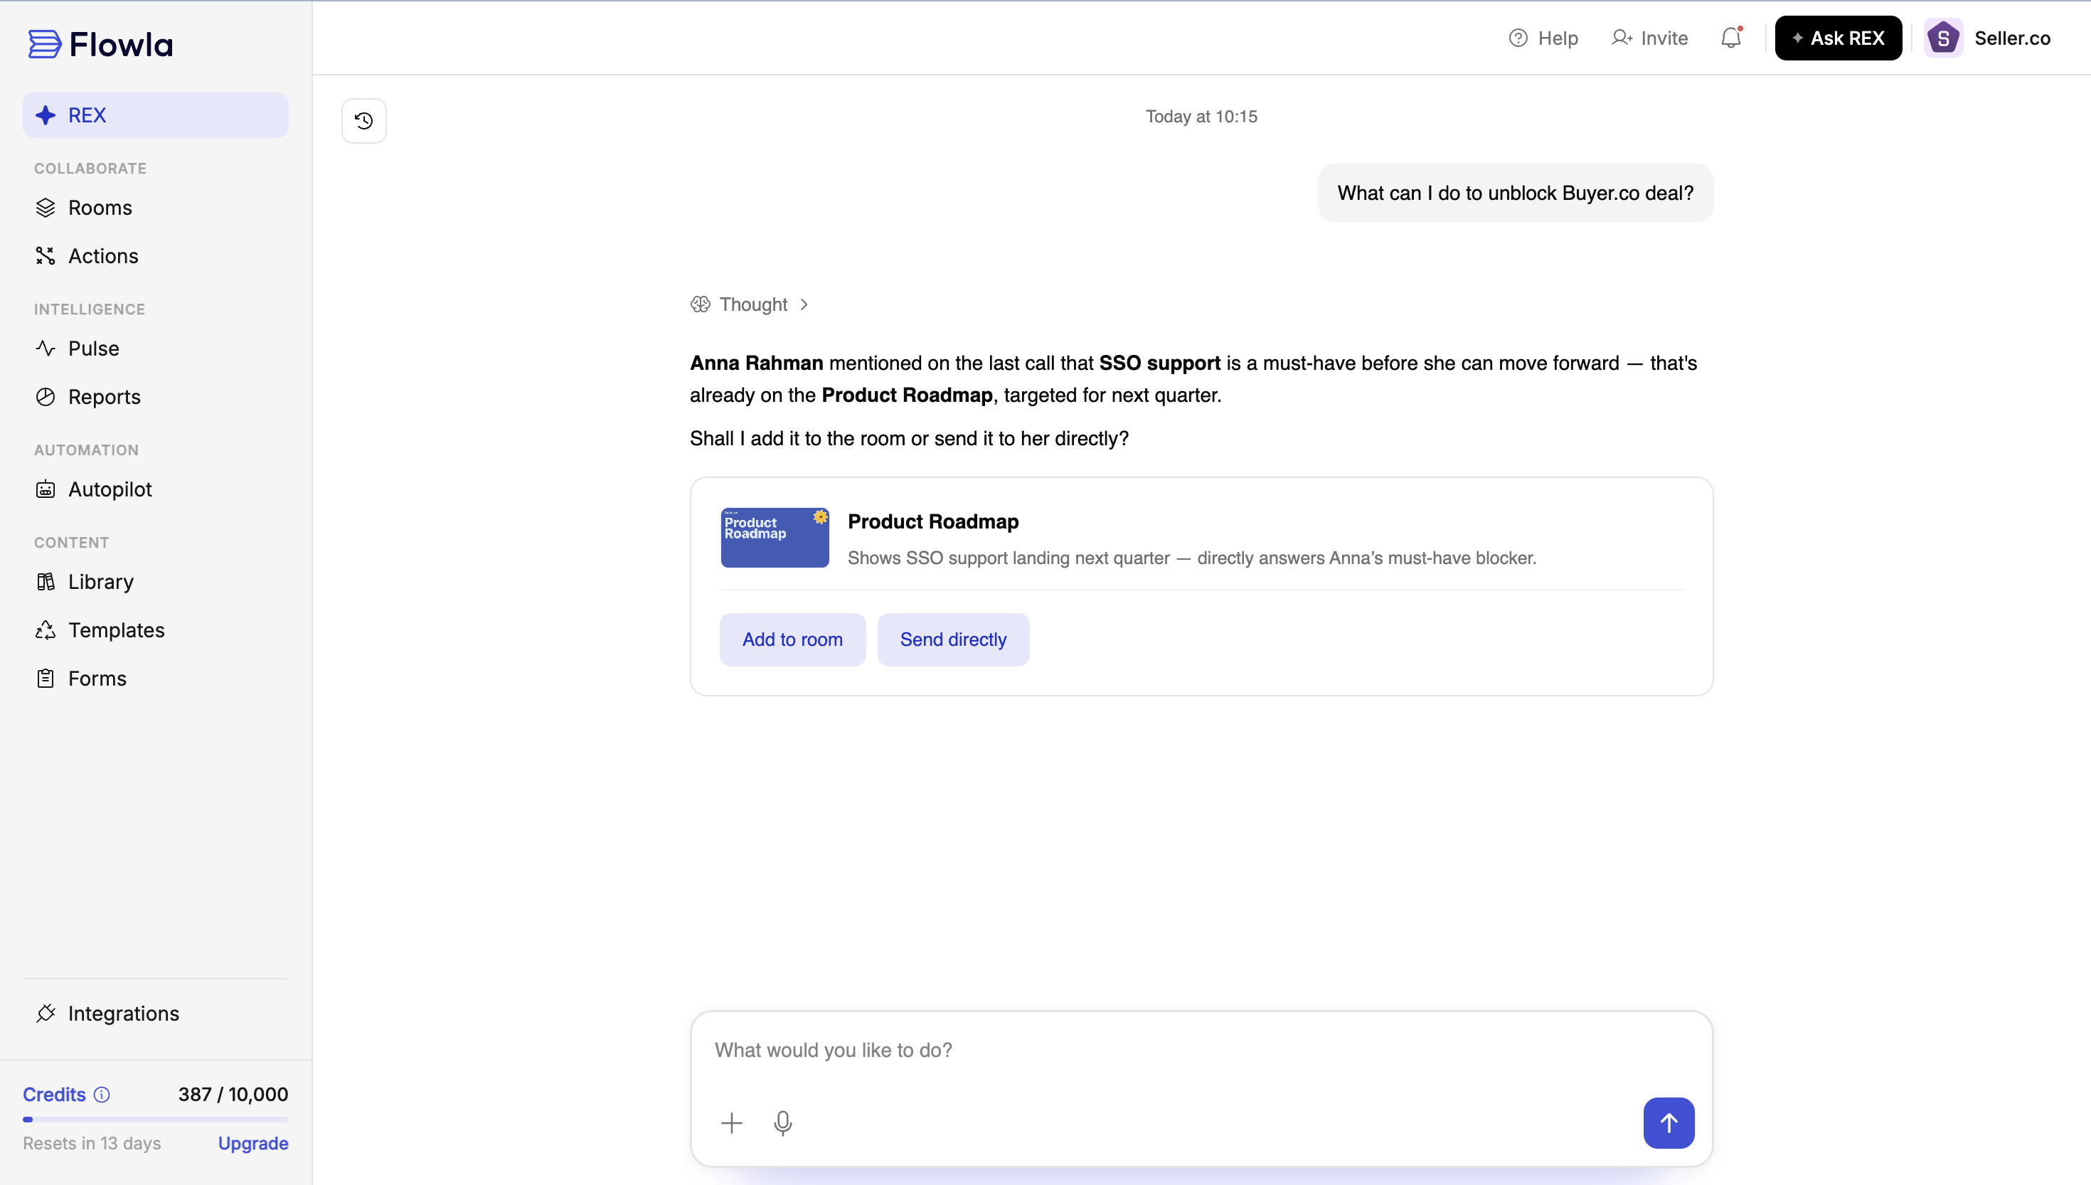The image size is (2091, 1185).
Task: Click the Rooms layers icon
Action: pyautogui.click(x=46, y=208)
